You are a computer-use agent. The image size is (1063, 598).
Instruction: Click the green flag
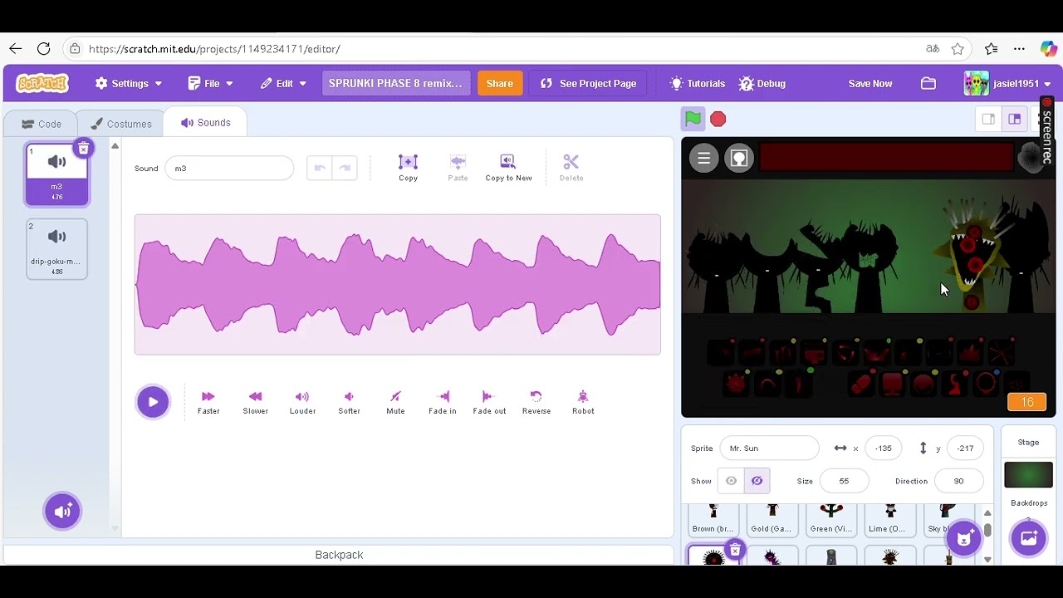(693, 119)
